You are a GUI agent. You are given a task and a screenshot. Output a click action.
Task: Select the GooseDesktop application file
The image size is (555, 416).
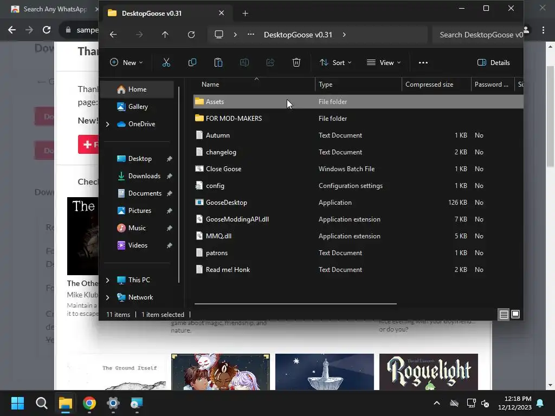tap(358, 203)
